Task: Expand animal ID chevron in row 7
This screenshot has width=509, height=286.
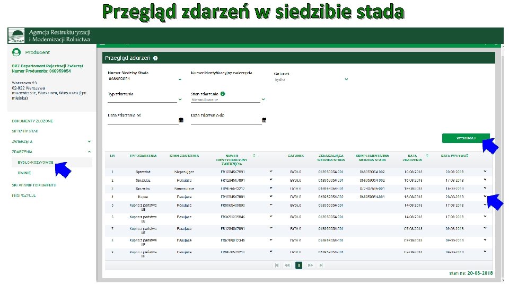Action: 271,228
